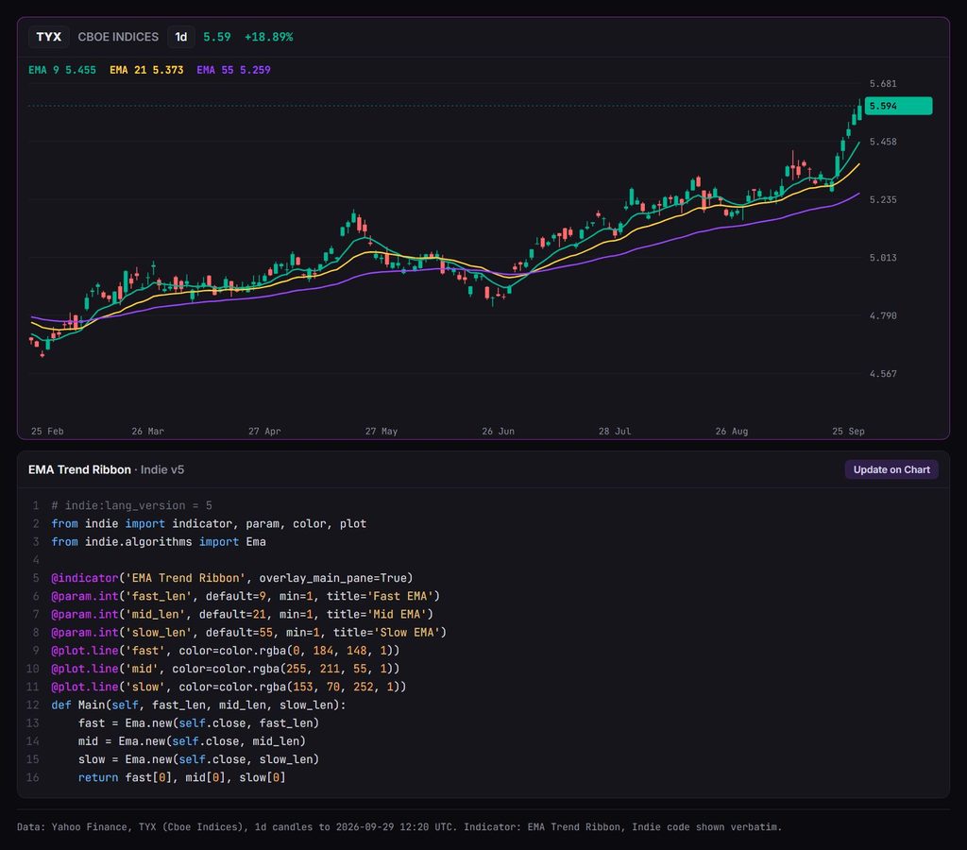Image resolution: width=967 pixels, height=850 pixels.
Task: Click the 27 May date label
Action: (x=382, y=432)
